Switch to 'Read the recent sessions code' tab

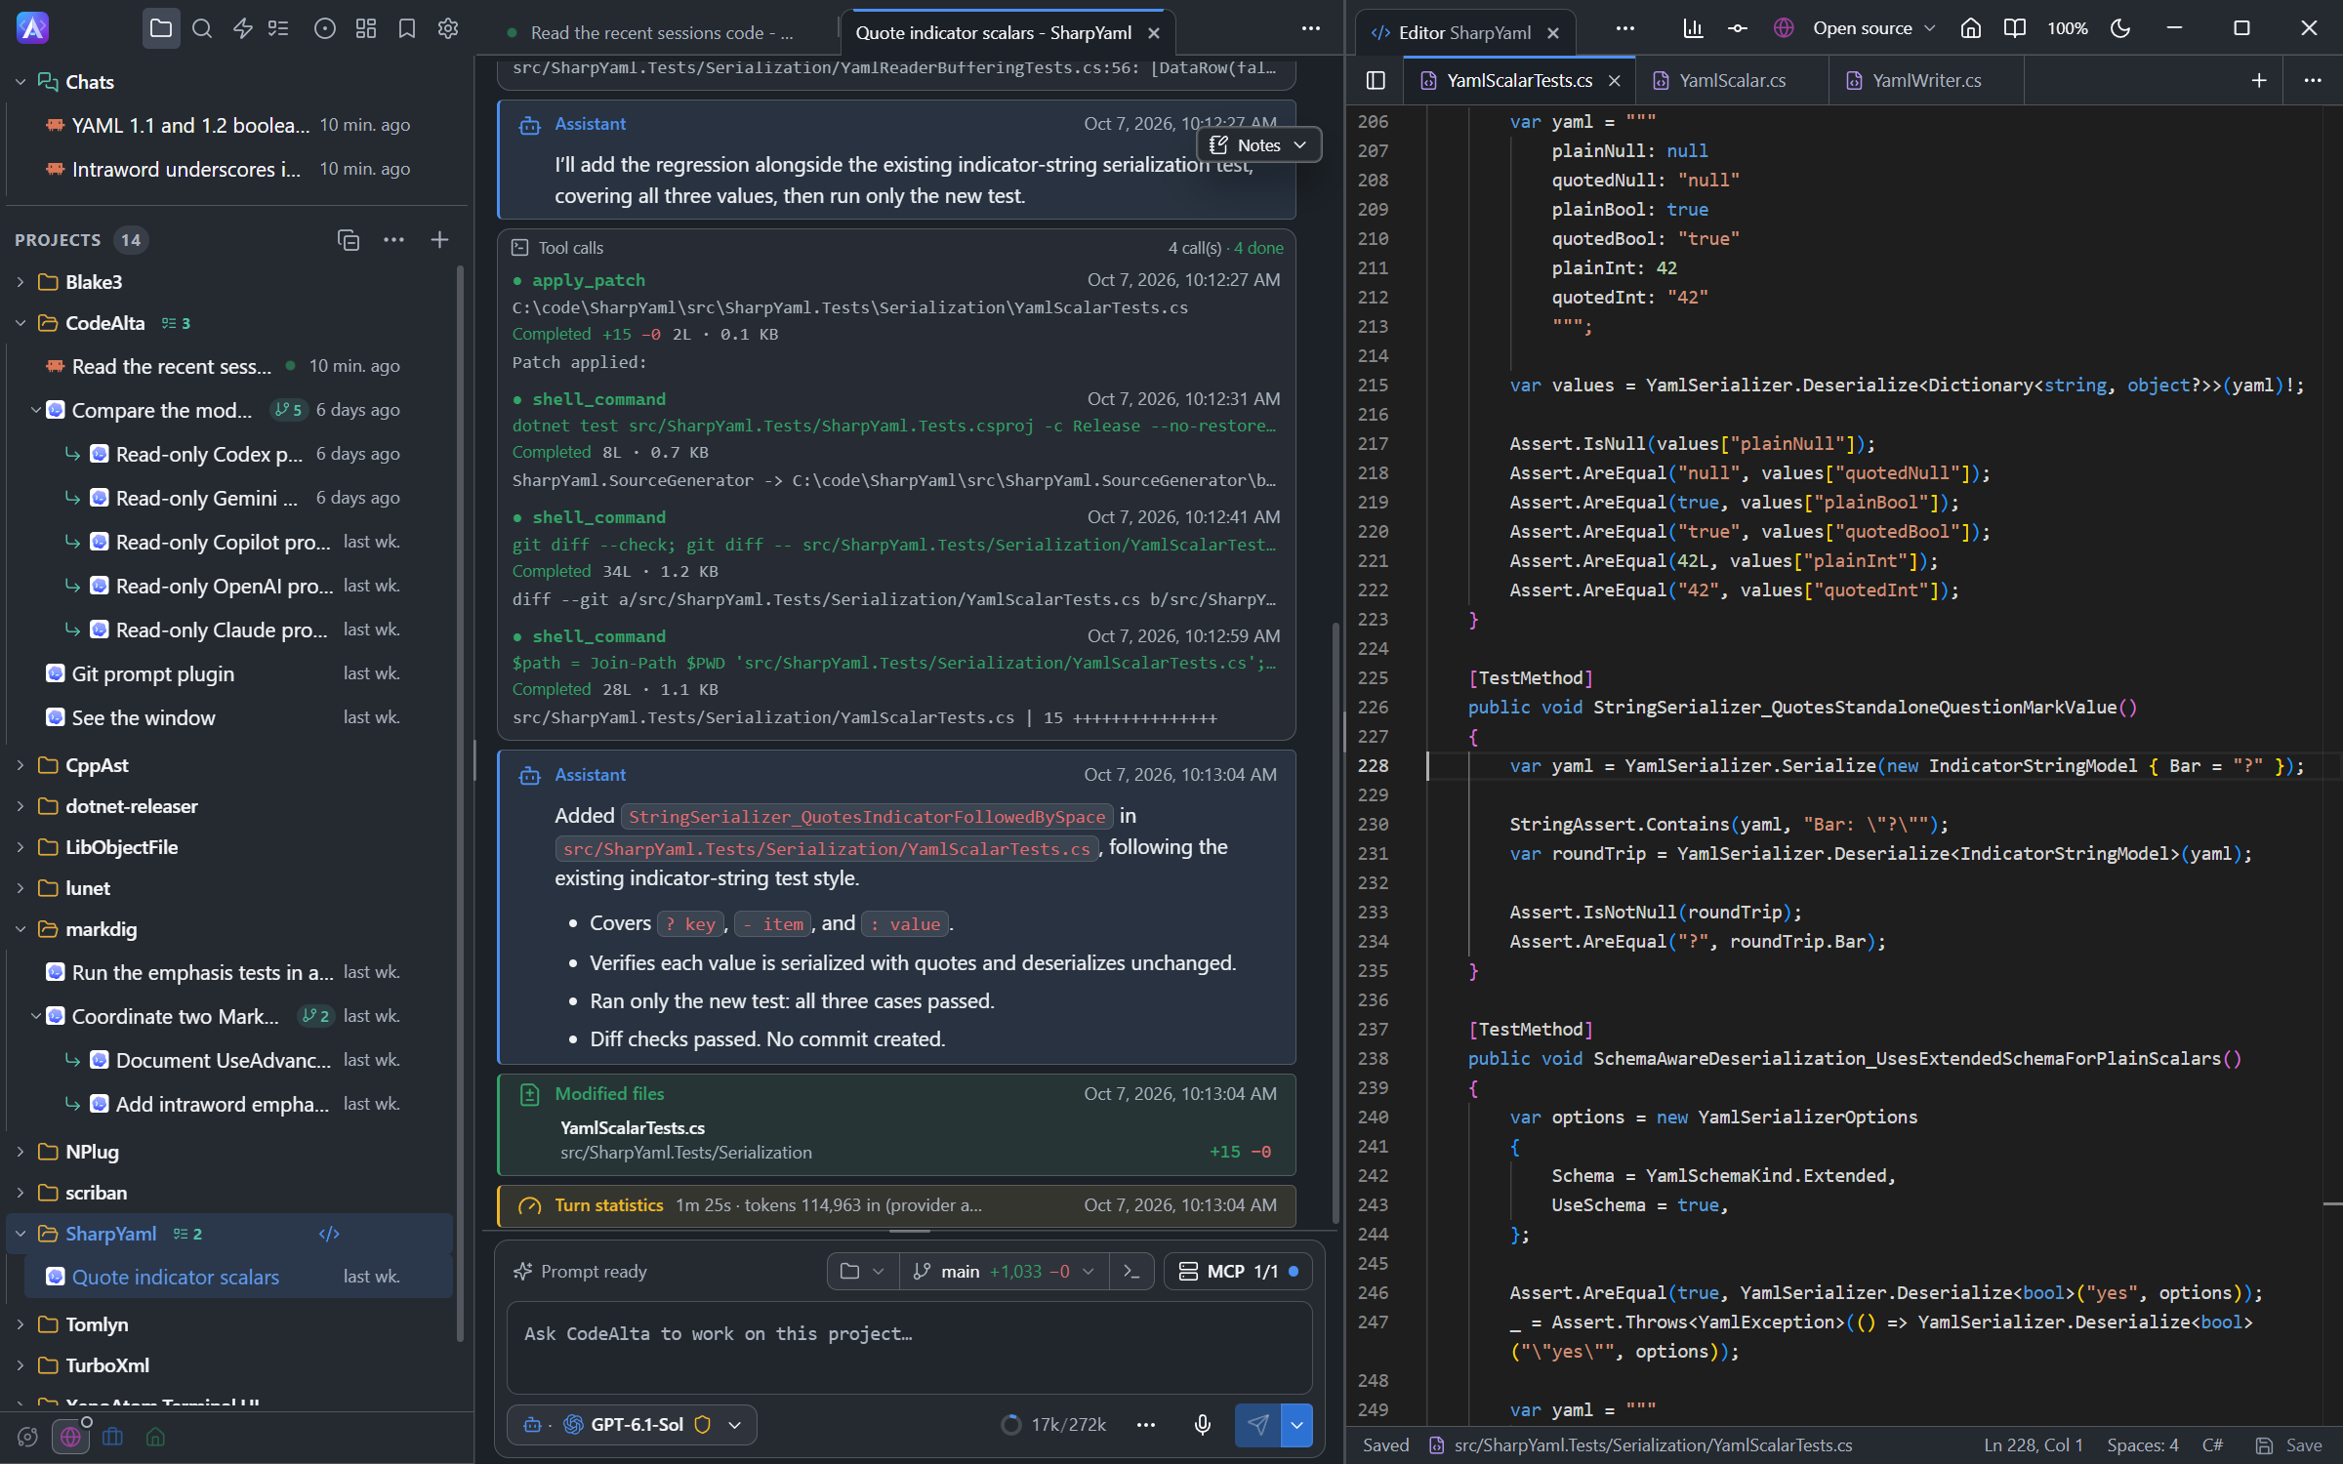660,33
